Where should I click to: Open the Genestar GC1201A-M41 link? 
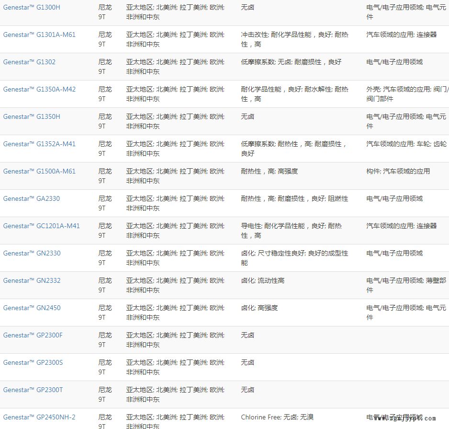[x=41, y=226]
